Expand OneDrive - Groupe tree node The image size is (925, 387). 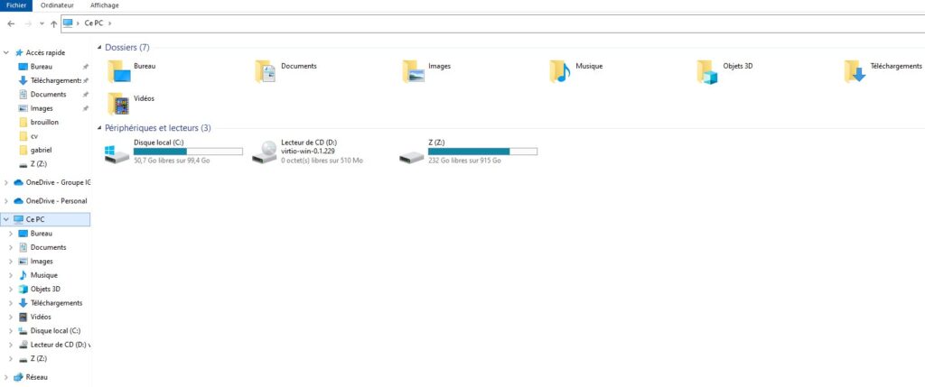[x=6, y=182]
